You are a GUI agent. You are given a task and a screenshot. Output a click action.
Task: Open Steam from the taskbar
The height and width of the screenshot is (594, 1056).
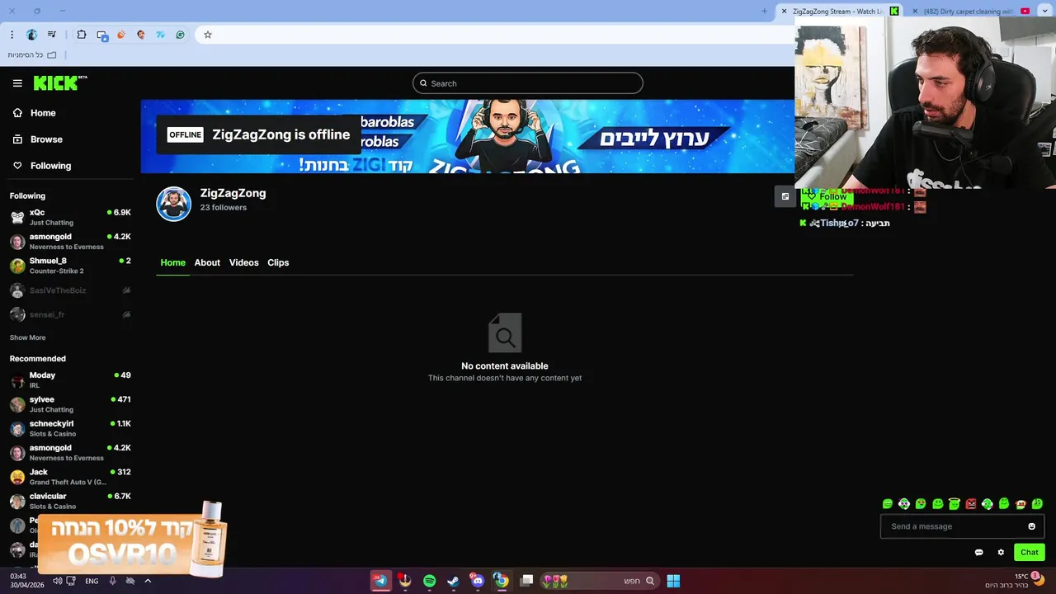(x=453, y=581)
